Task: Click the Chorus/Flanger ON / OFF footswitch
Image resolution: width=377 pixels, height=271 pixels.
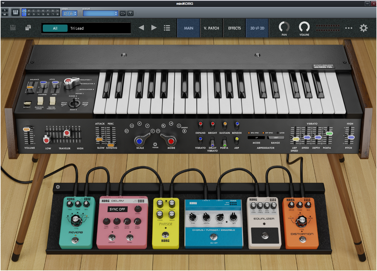Action: [213, 237]
